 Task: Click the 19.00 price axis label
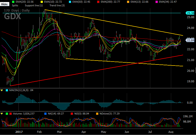(x=191, y=82)
